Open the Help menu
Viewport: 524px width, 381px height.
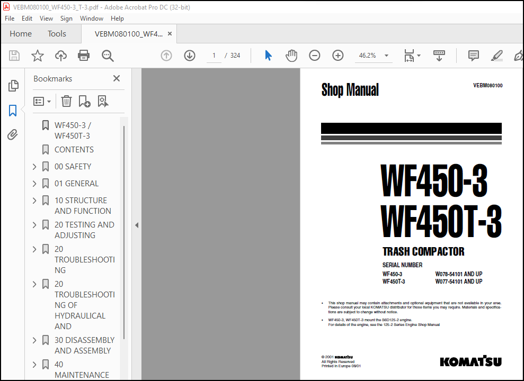117,19
